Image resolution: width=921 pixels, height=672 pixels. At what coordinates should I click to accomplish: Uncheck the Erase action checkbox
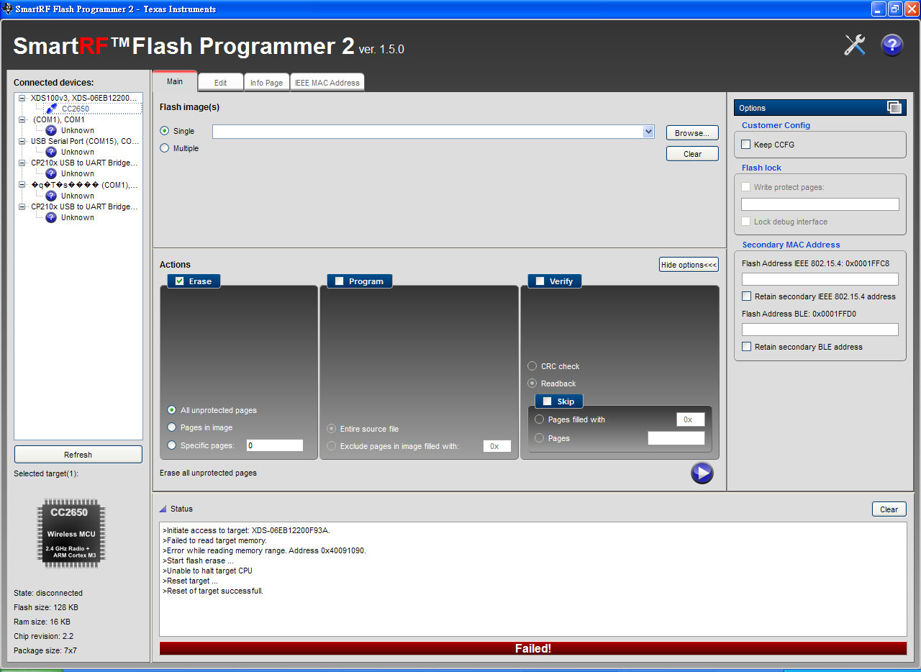click(x=179, y=281)
